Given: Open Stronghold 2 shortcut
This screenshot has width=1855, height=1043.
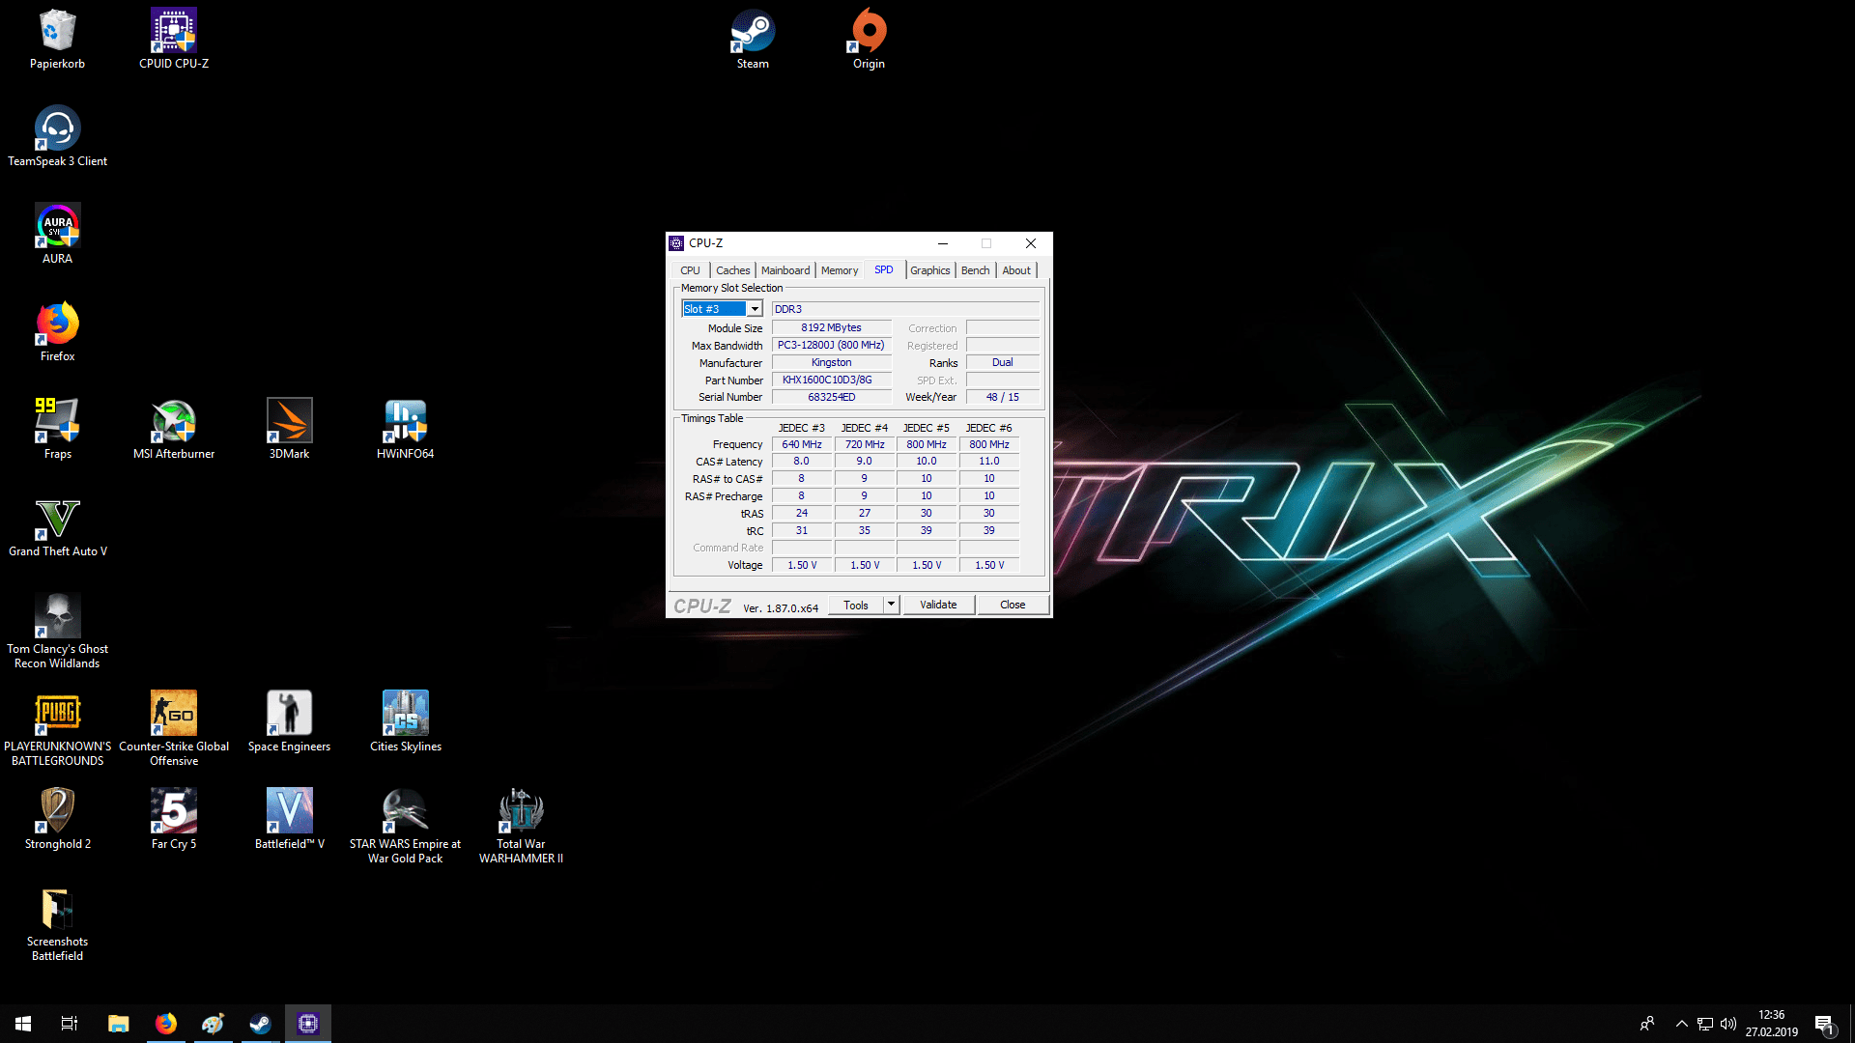Looking at the screenshot, I should [x=57, y=820].
